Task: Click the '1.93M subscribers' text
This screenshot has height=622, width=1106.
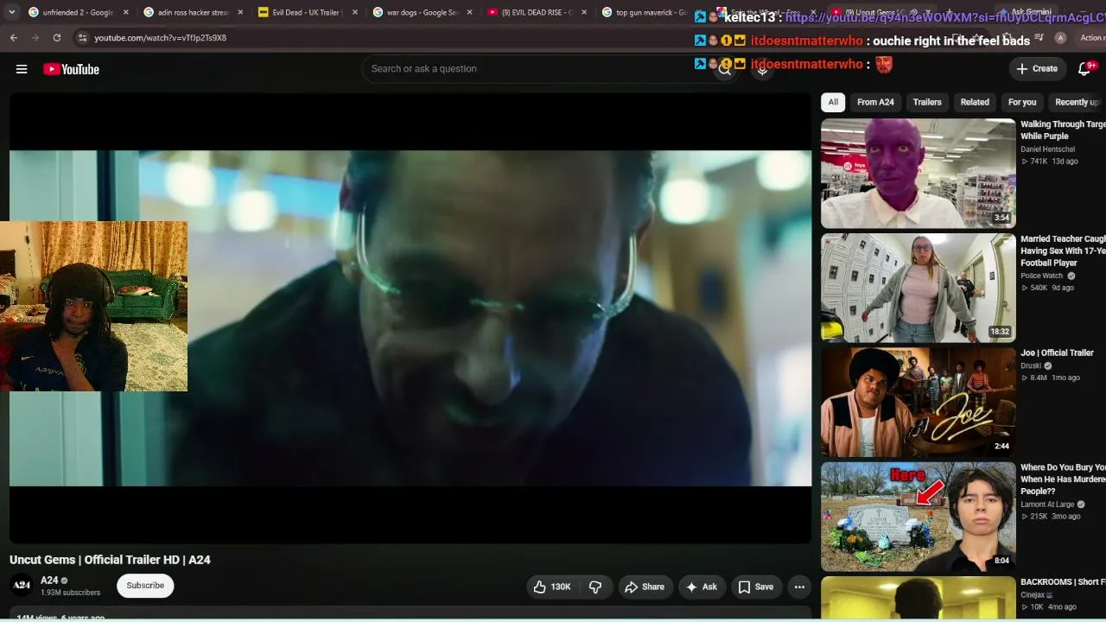Action: coord(70,593)
